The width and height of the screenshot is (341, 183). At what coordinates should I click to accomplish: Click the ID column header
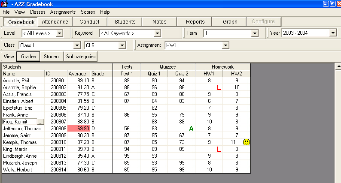(x=56, y=74)
